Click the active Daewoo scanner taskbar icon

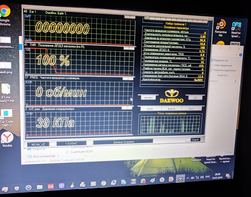180,179
